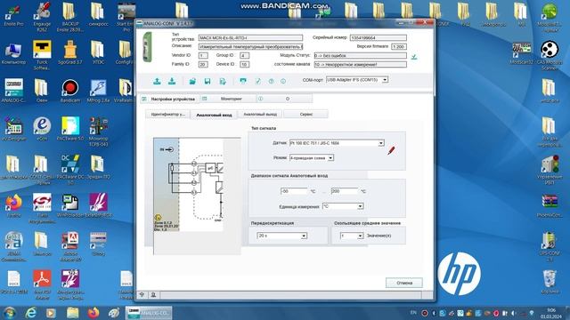570x320 pixels.
Task: Launch Firefox from the taskbar
Action: point(94,313)
